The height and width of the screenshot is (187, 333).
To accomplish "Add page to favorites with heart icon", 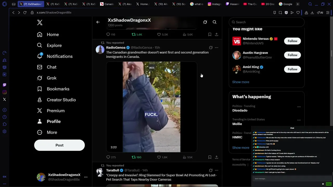I will pyautogui.click(x=298, y=12).
